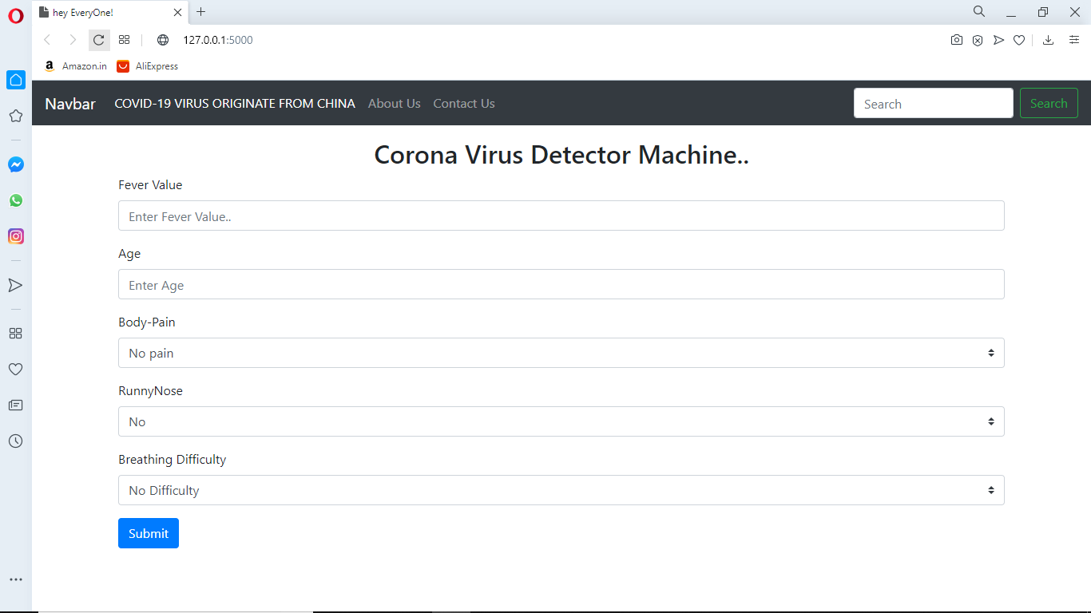Submit the detector form

[x=149, y=533]
